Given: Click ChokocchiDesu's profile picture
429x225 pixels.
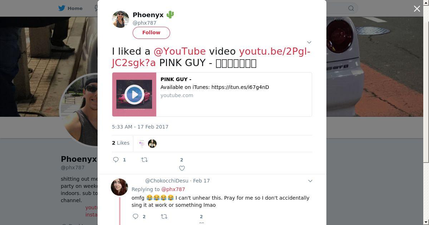Looking at the screenshot, I should coord(119,187).
